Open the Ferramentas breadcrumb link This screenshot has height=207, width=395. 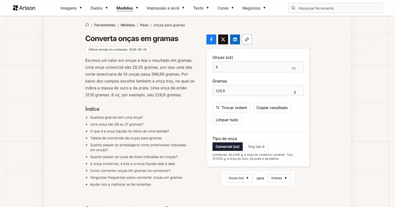[x=105, y=25]
